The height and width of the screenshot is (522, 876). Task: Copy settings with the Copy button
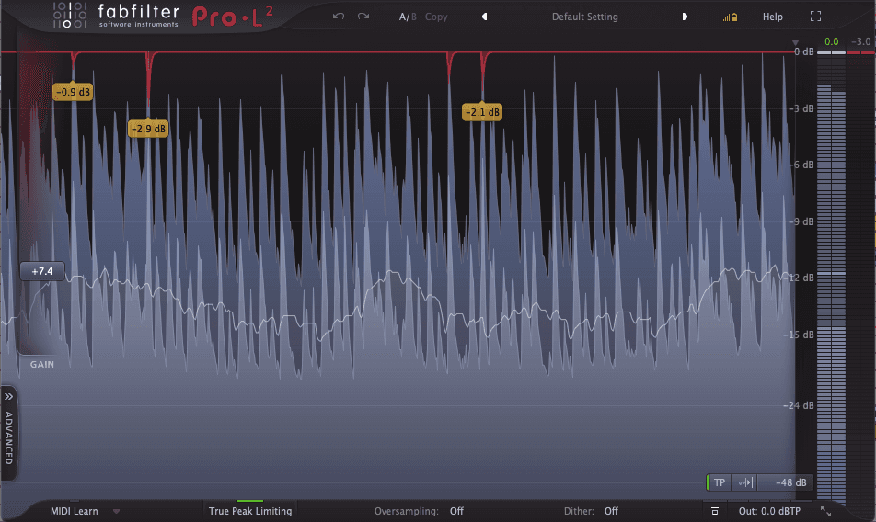click(x=436, y=17)
